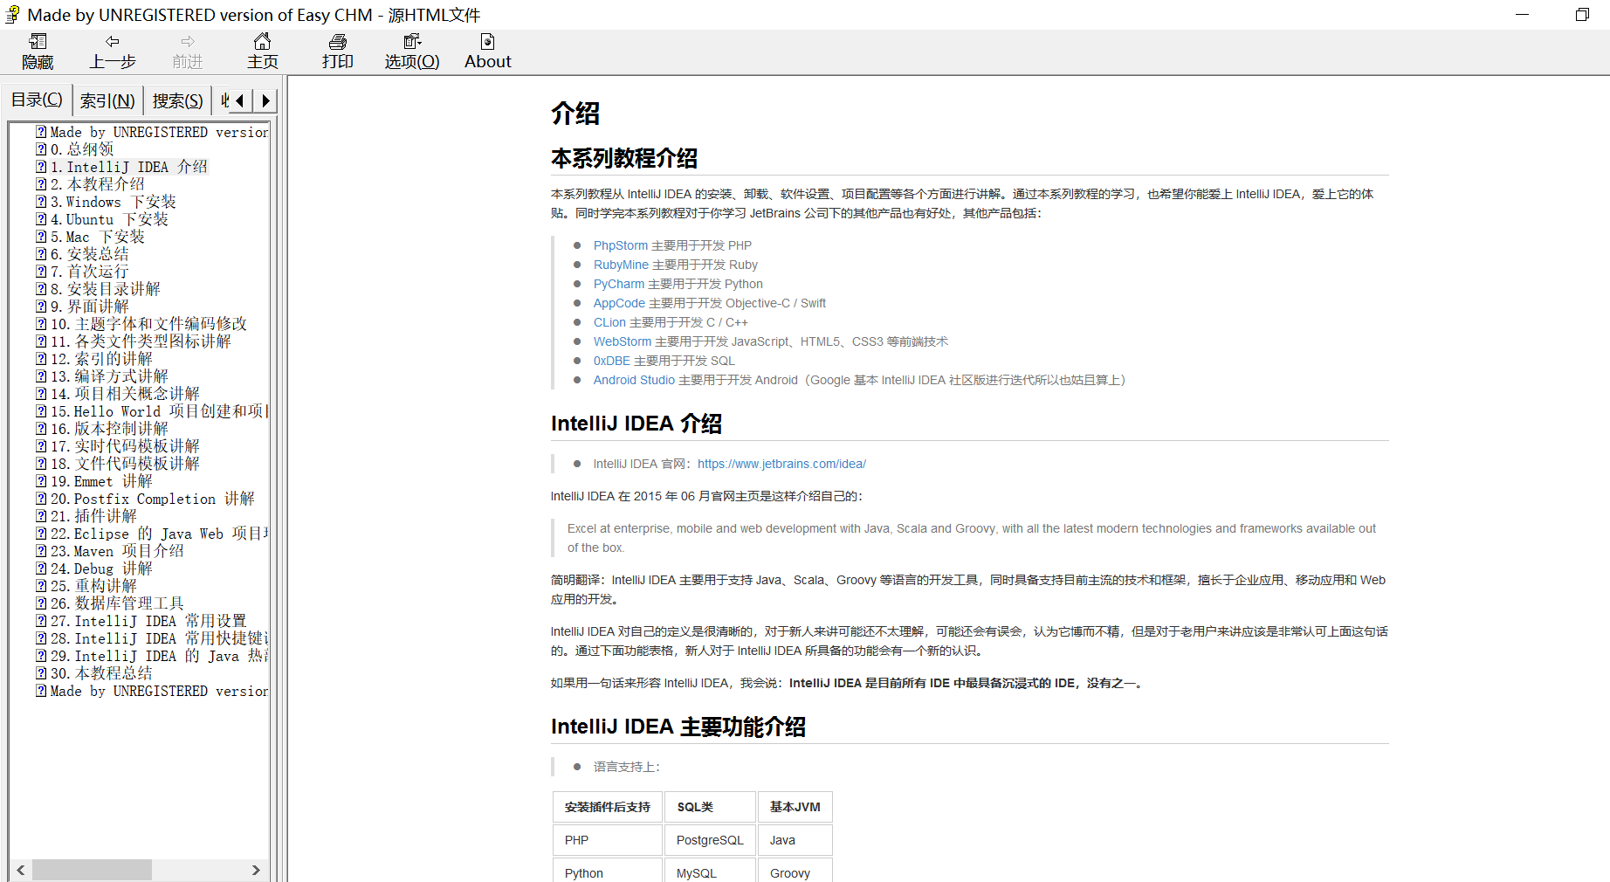Switch to the 目录(C) contents tab

pyautogui.click(x=37, y=100)
